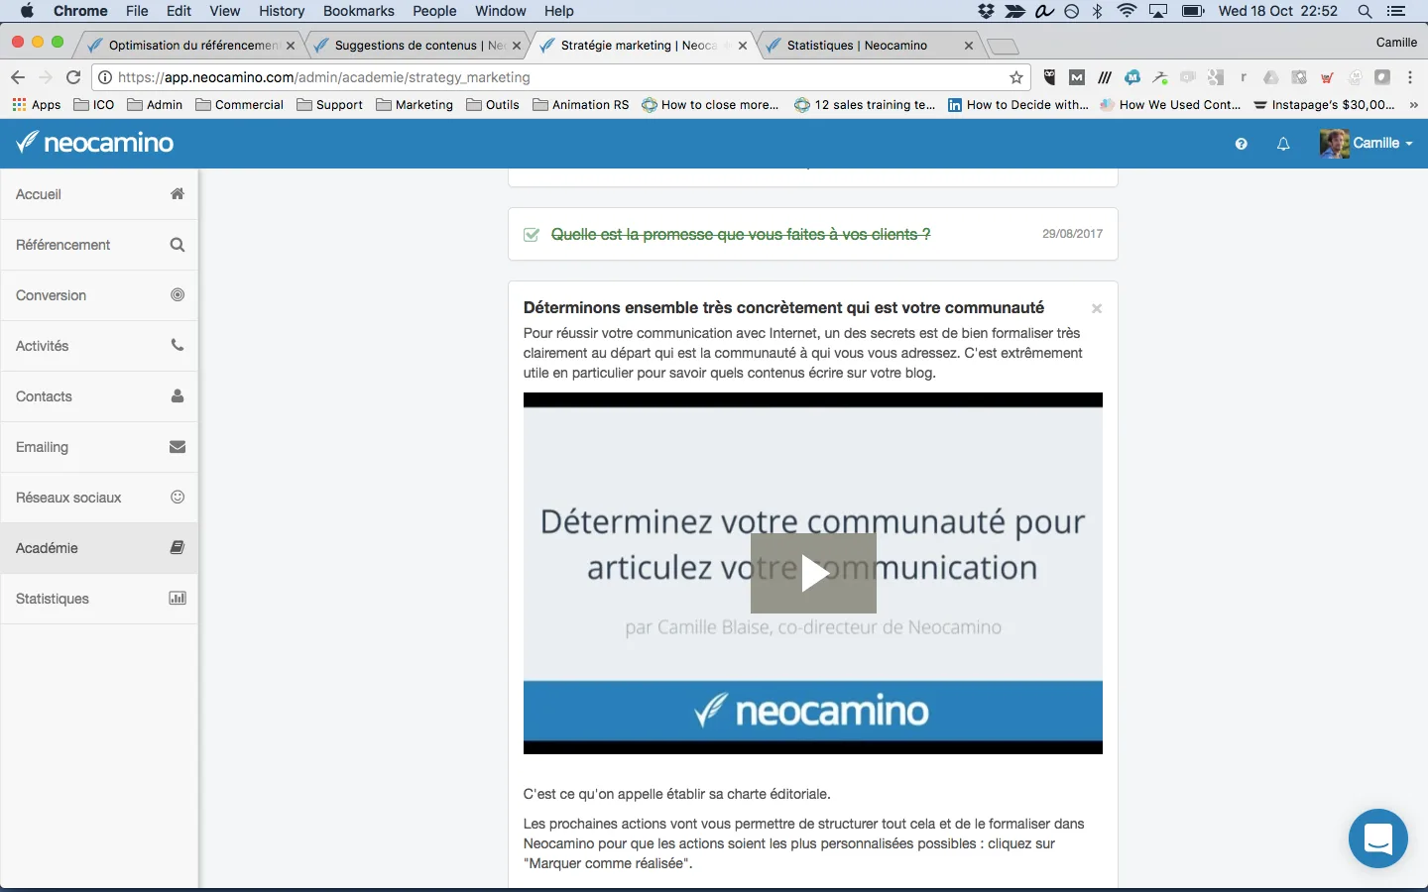Image resolution: width=1428 pixels, height=892 pixels.
Task: Open the History menu
Action: 282,11
